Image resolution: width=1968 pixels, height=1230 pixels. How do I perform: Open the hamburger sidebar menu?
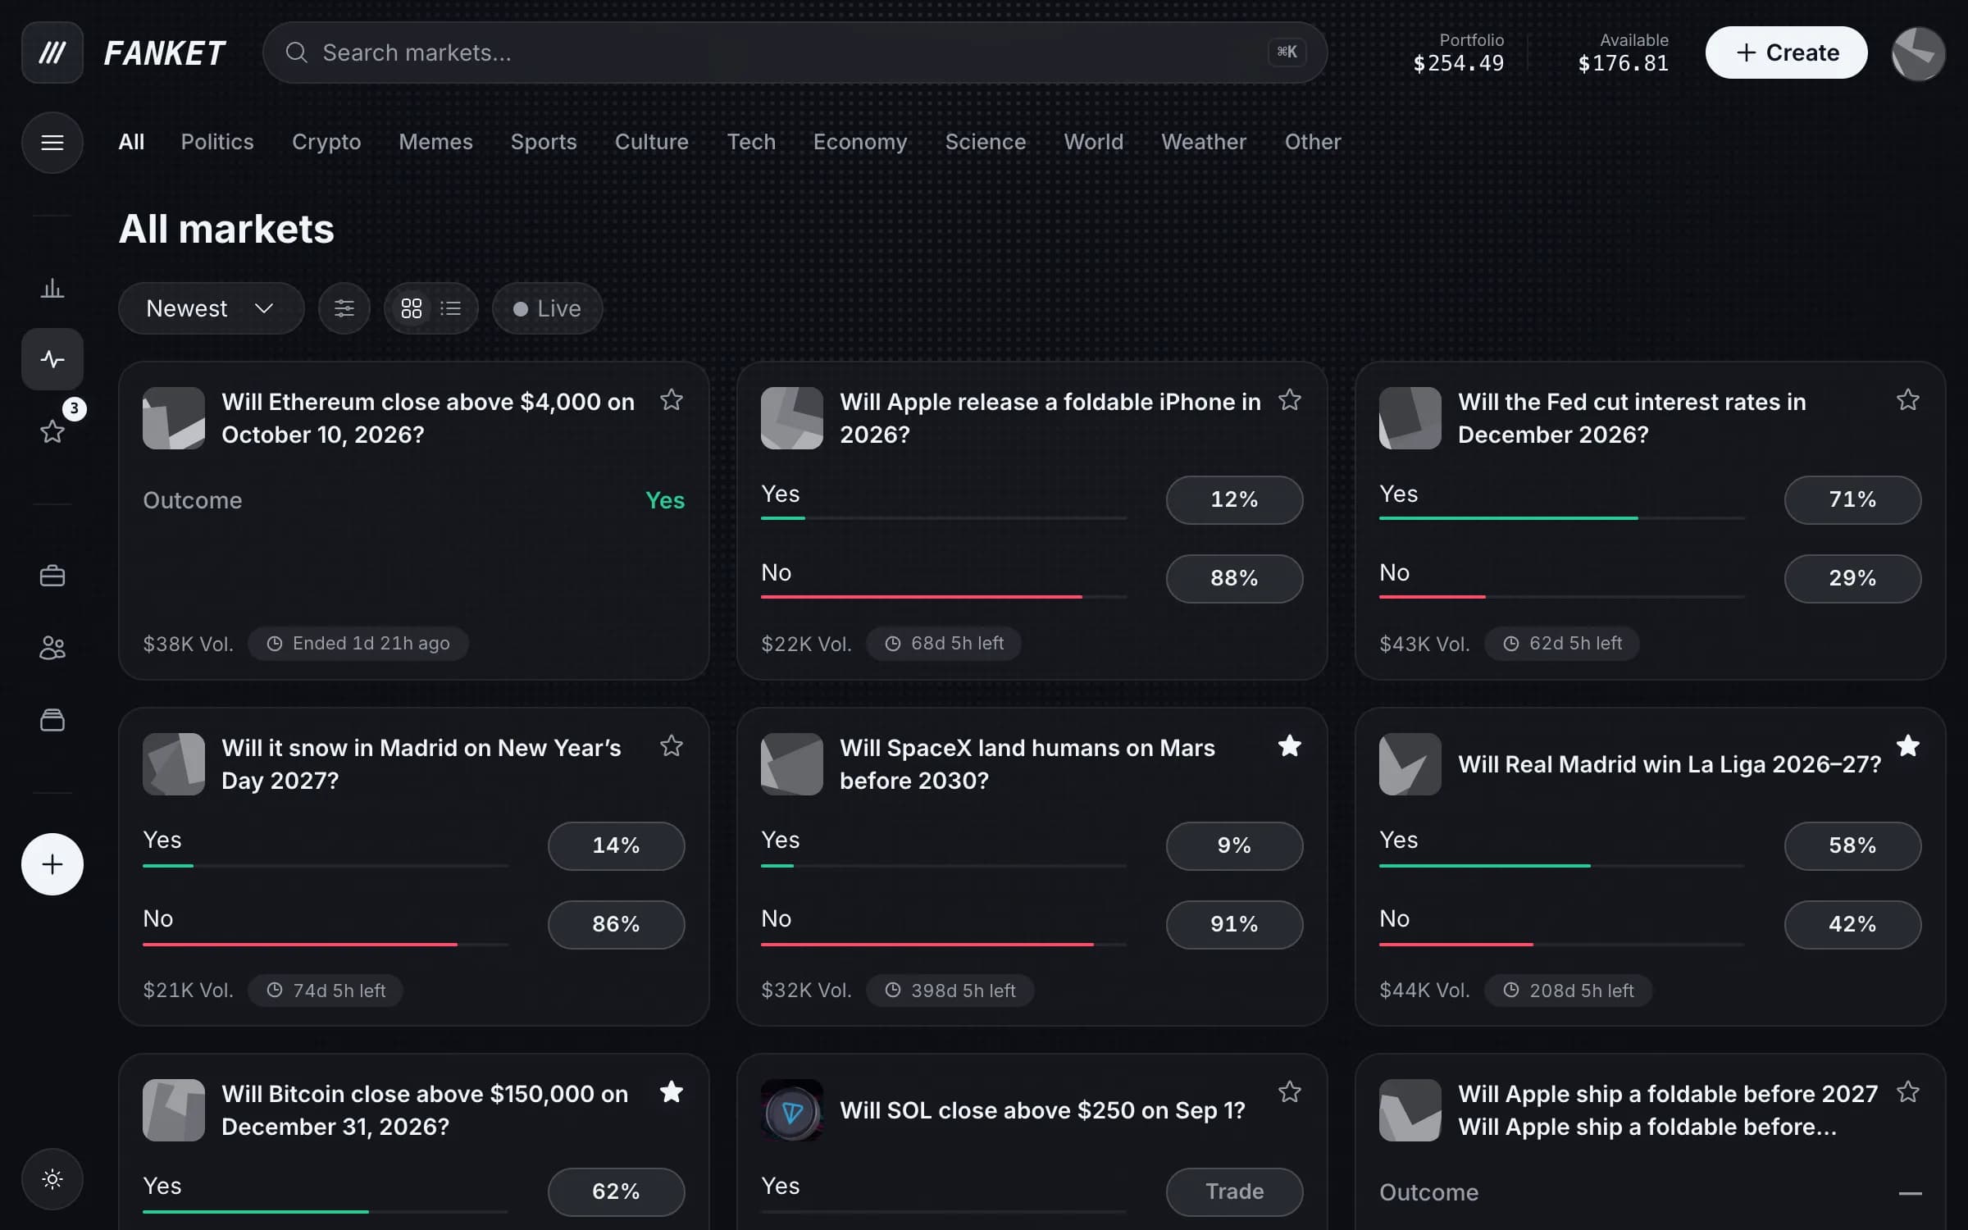pos(52,143)
